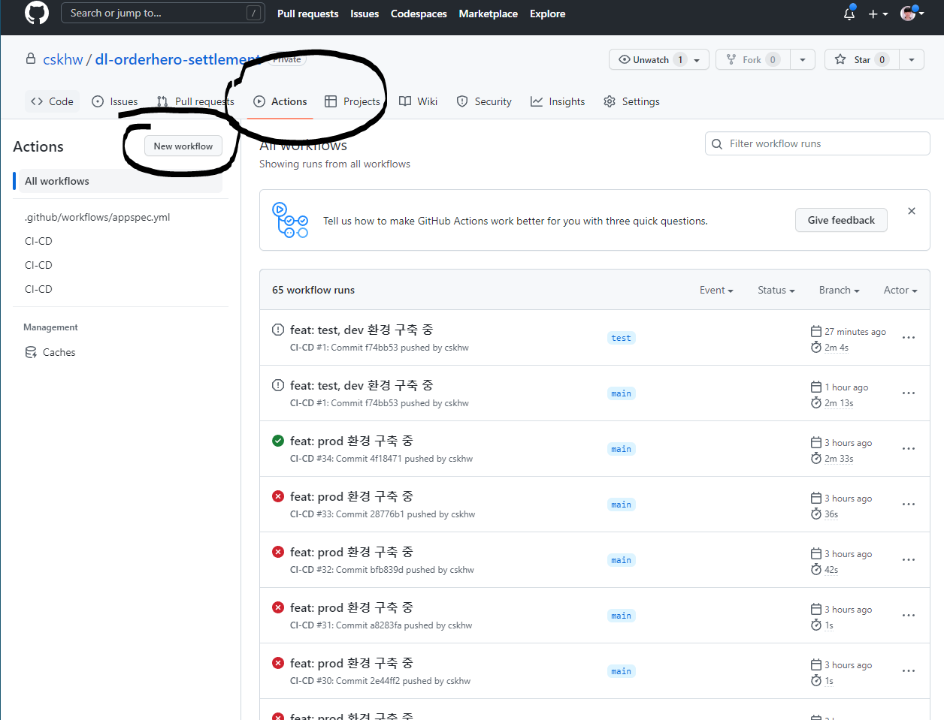Click the GitHub logo home icon
944x720 pixels.
tap(37, 13)
